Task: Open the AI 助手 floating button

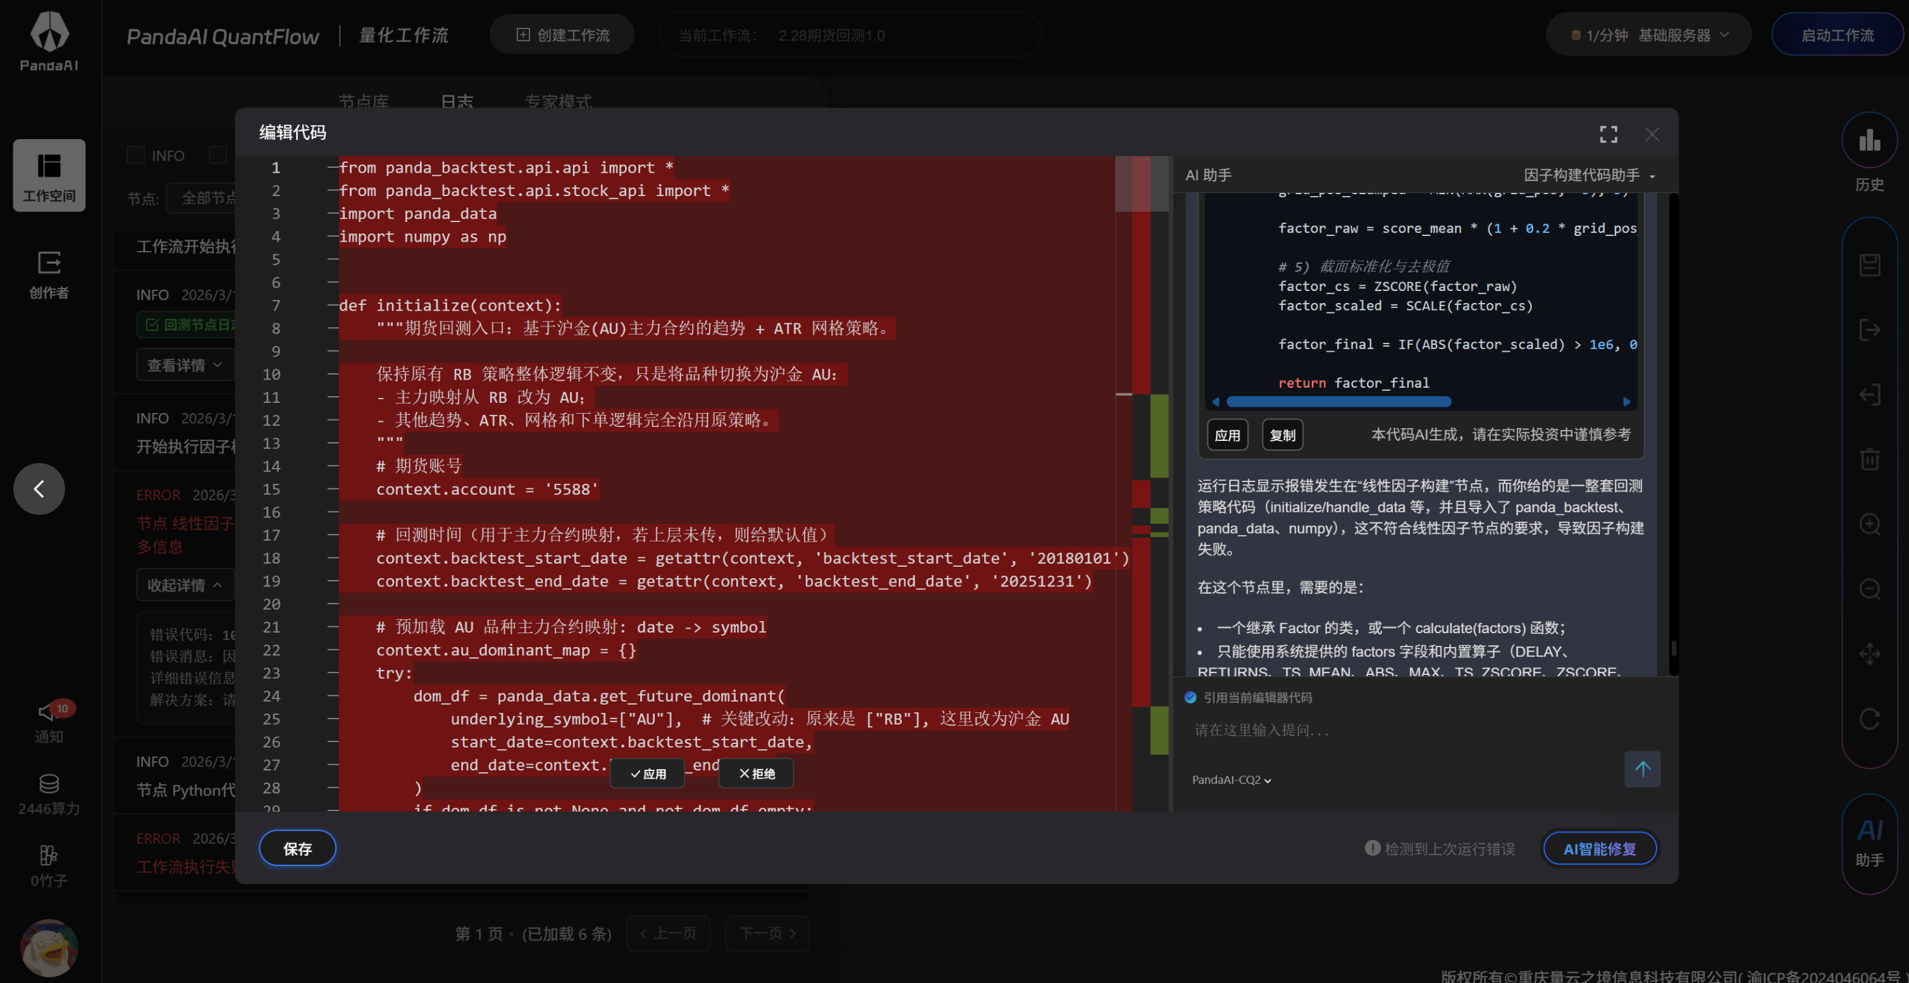Action: pyautogui.click(x=1869, y=843)
